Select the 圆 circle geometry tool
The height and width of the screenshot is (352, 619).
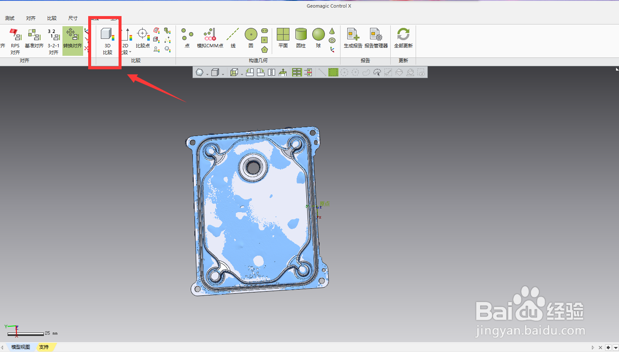[x=251, y=38]
